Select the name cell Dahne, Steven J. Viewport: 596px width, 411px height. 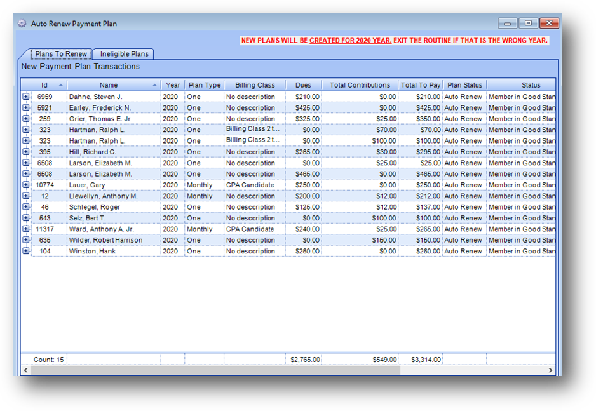pyautogui.click(x=114, y=97)
